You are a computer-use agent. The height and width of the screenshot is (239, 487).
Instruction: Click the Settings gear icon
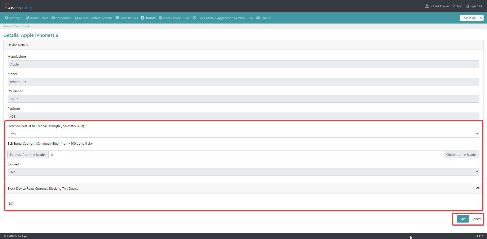pos(7,18)
